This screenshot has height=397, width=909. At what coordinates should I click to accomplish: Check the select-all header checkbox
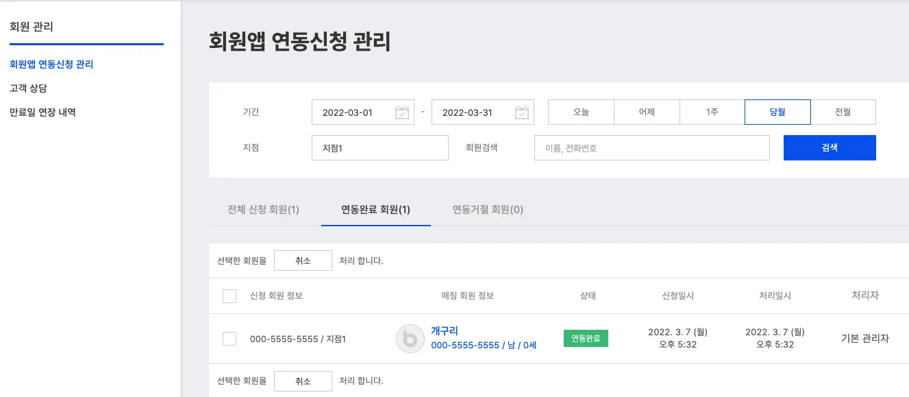click(230, 296)
